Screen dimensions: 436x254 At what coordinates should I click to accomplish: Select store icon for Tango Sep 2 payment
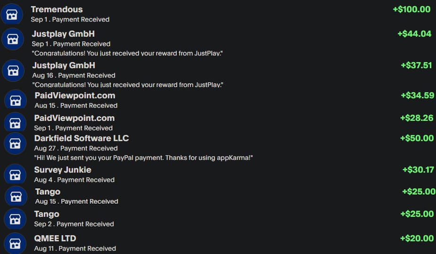point(15,219)
